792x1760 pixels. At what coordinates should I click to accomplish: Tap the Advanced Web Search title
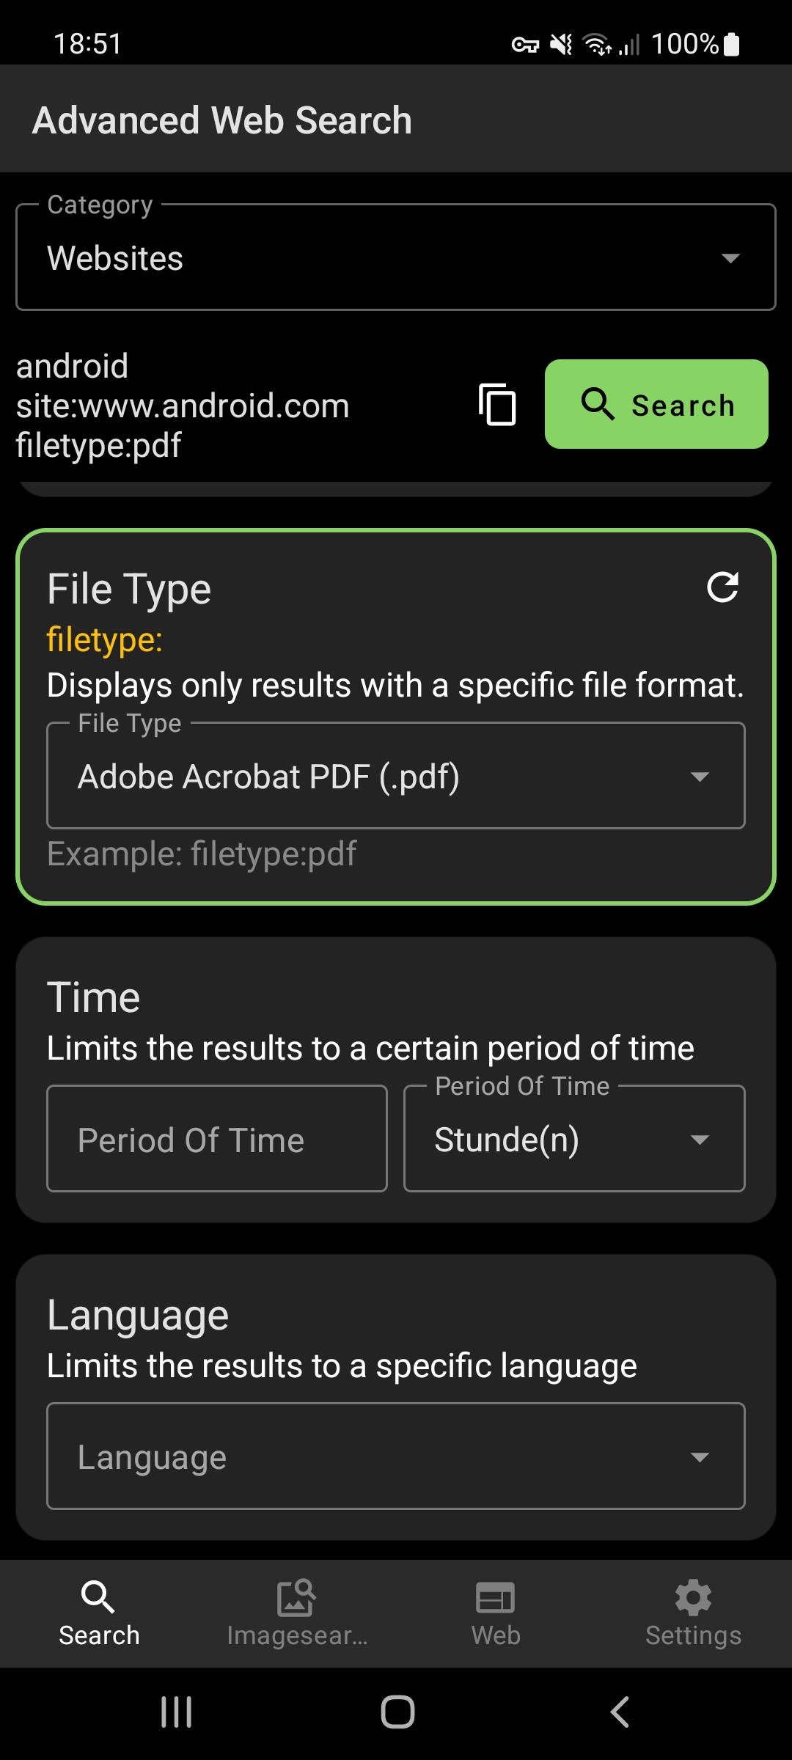coord(222,120)
